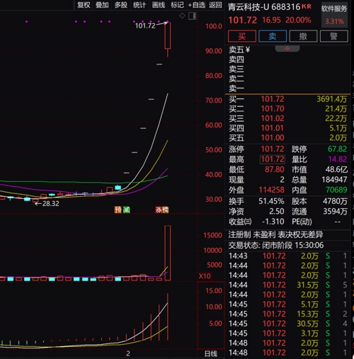Choose the 画线 drawing tool
354x359 pixels.
(x=159, y=5)
